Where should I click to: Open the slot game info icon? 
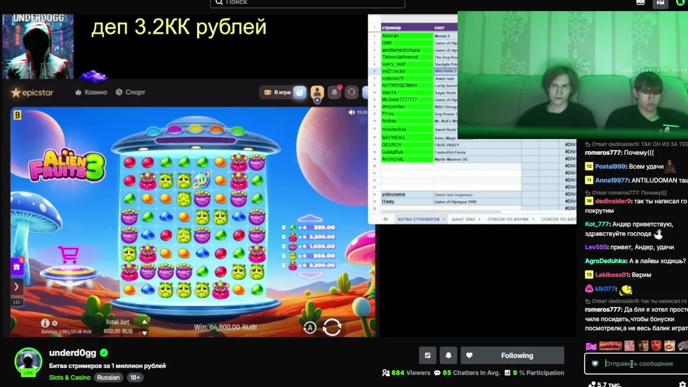[45, 323]
